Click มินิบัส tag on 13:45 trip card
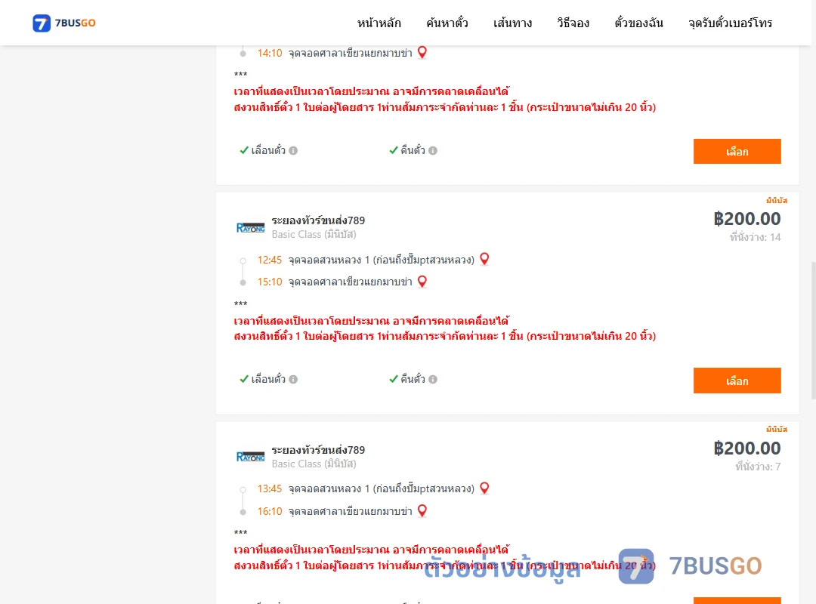816x604 pixels. pyautogui.click(x=777, y=430)
